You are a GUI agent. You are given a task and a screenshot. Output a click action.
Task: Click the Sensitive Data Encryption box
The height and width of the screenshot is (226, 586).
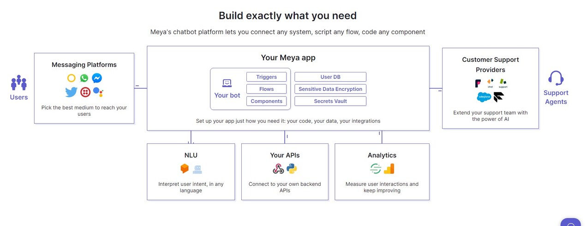pos(330,89)
